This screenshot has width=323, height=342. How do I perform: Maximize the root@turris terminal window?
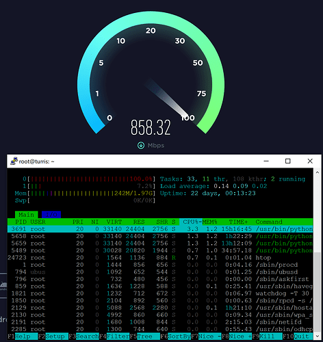click(x=288, y=161)
